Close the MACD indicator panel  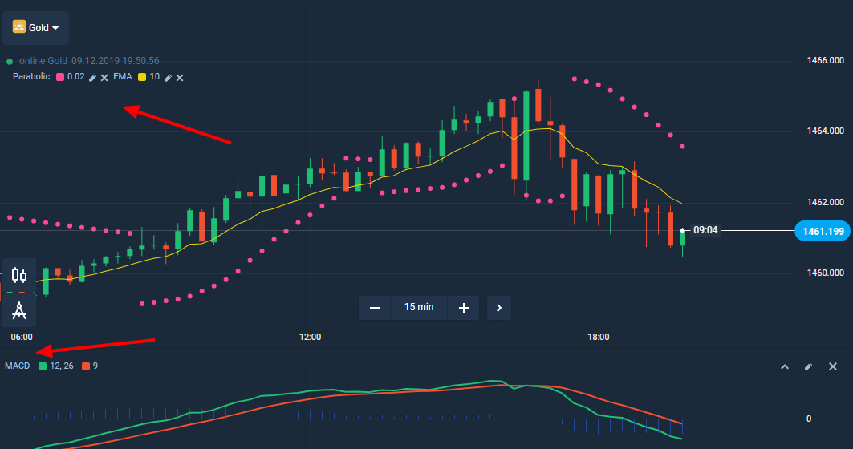click(832, 366)
